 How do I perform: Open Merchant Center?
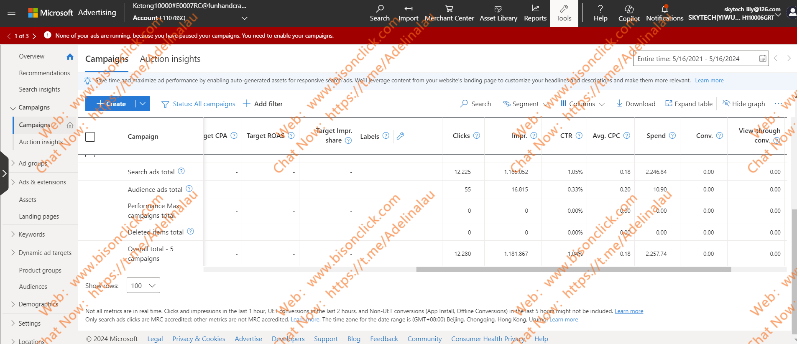click(450, 13)
